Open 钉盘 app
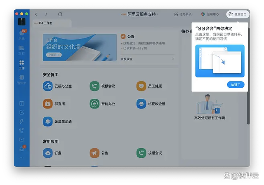264x185 pixels. (52, 153)
